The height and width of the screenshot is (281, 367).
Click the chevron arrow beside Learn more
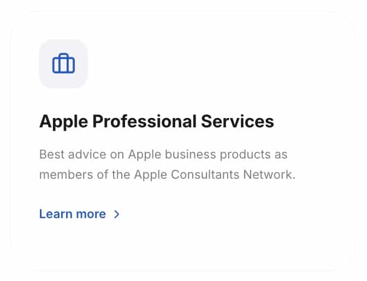tap(116, 214)
